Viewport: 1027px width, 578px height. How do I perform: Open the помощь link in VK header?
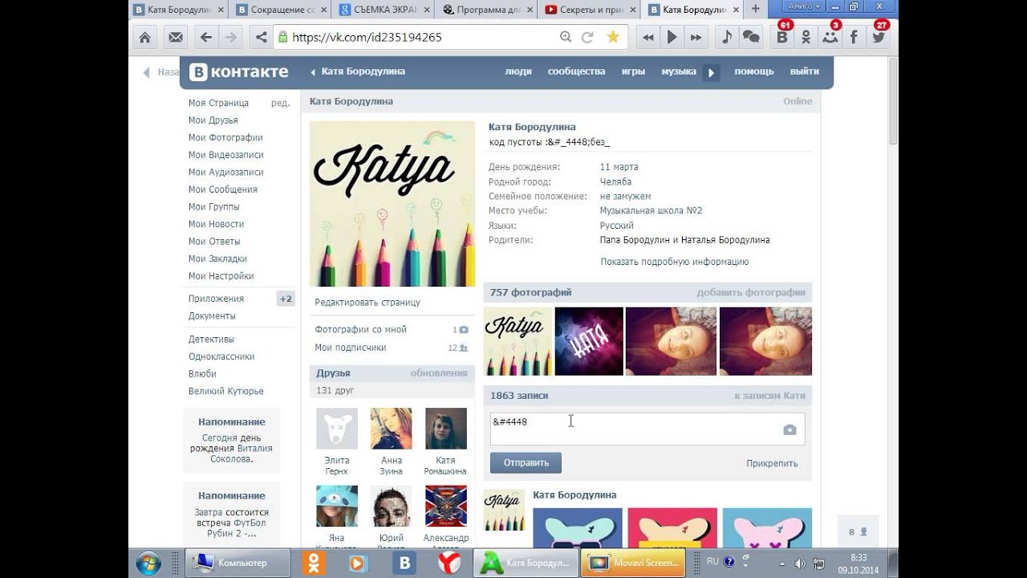pos(754,71)
